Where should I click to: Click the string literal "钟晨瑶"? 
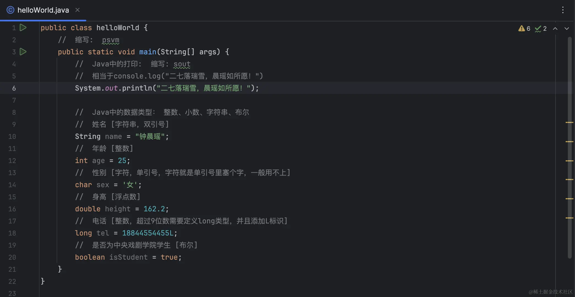(x=150, y=136)
